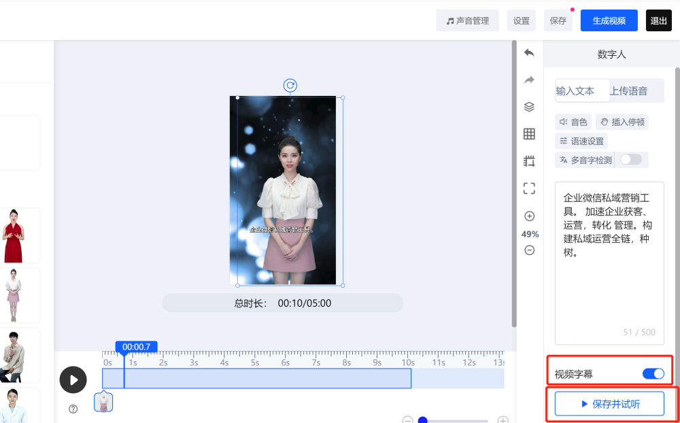Click the help question mark icon
The height and width of the screenshot is (423, 680).
[x=73, y=409]
